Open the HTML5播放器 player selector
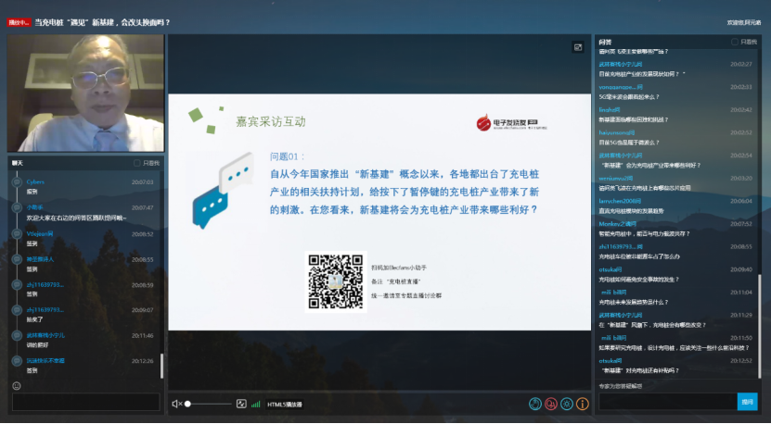 coord(285,405)
